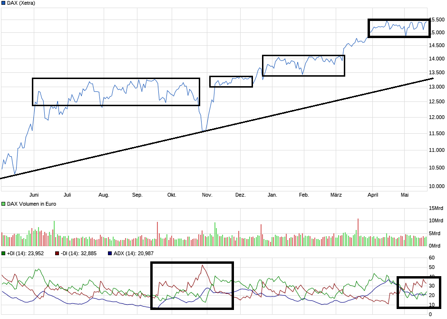The image size is (447, 319).
Task: Click the 'Jan.' month label
Action: tap(272, 195)
